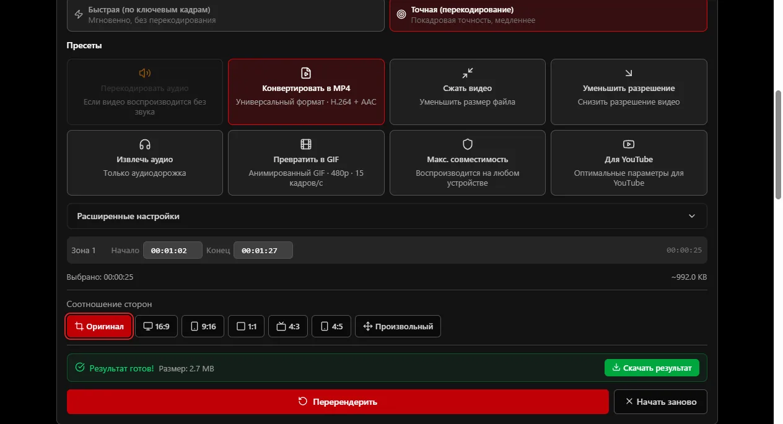Viewport: 783px width, 424px height.
Task: Click the monitor icon on 16:9 button
Action: [147, 326]
